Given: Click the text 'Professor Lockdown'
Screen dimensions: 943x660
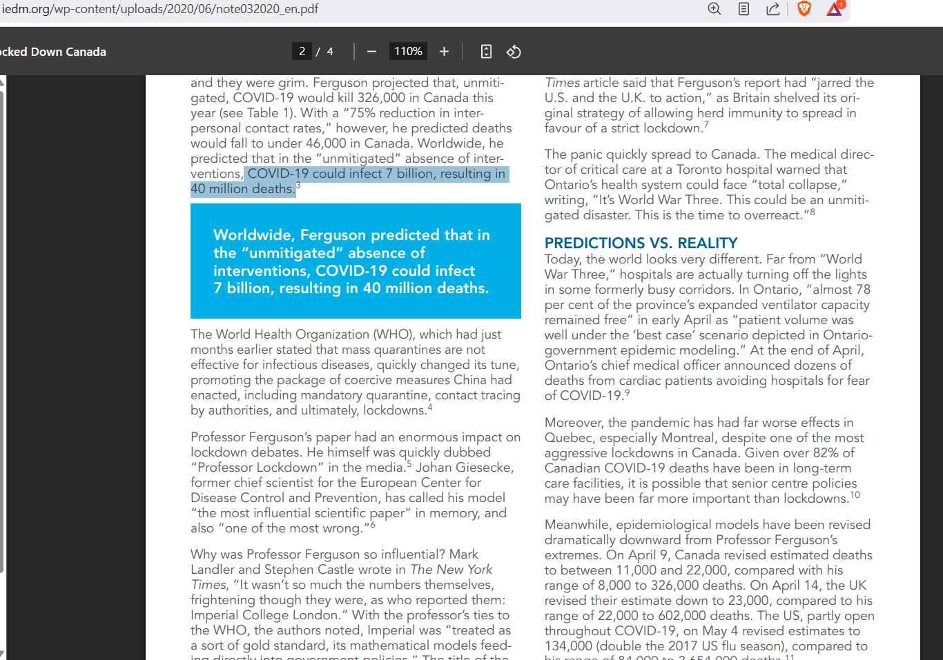Looking at the screenshot, I should [257, 468].
